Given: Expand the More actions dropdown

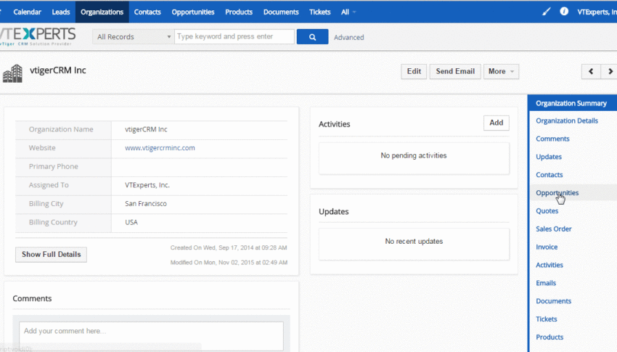Looking at the screenshot, I should [x=501, y=72].
